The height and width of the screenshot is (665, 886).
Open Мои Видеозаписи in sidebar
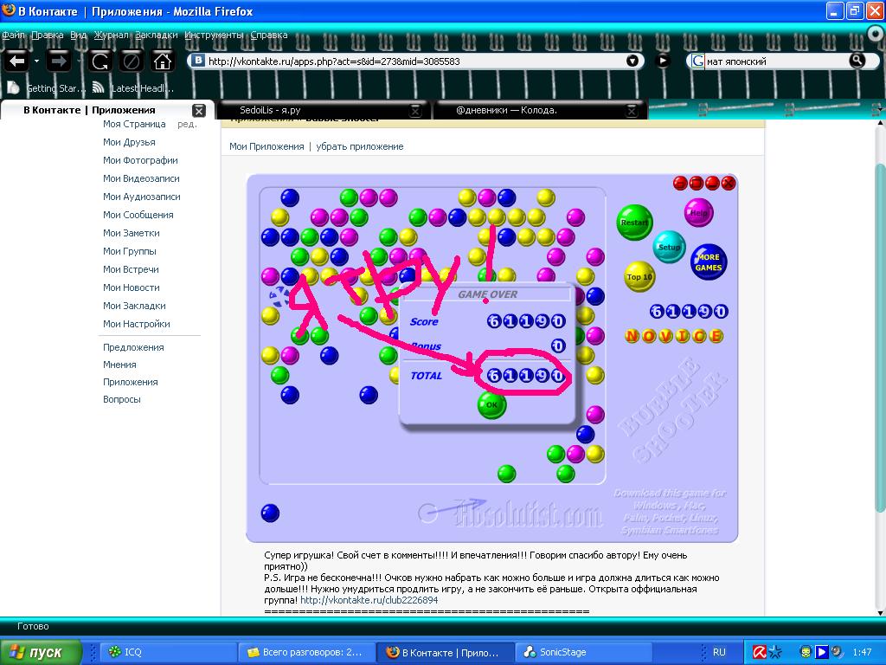pos(141,178)
